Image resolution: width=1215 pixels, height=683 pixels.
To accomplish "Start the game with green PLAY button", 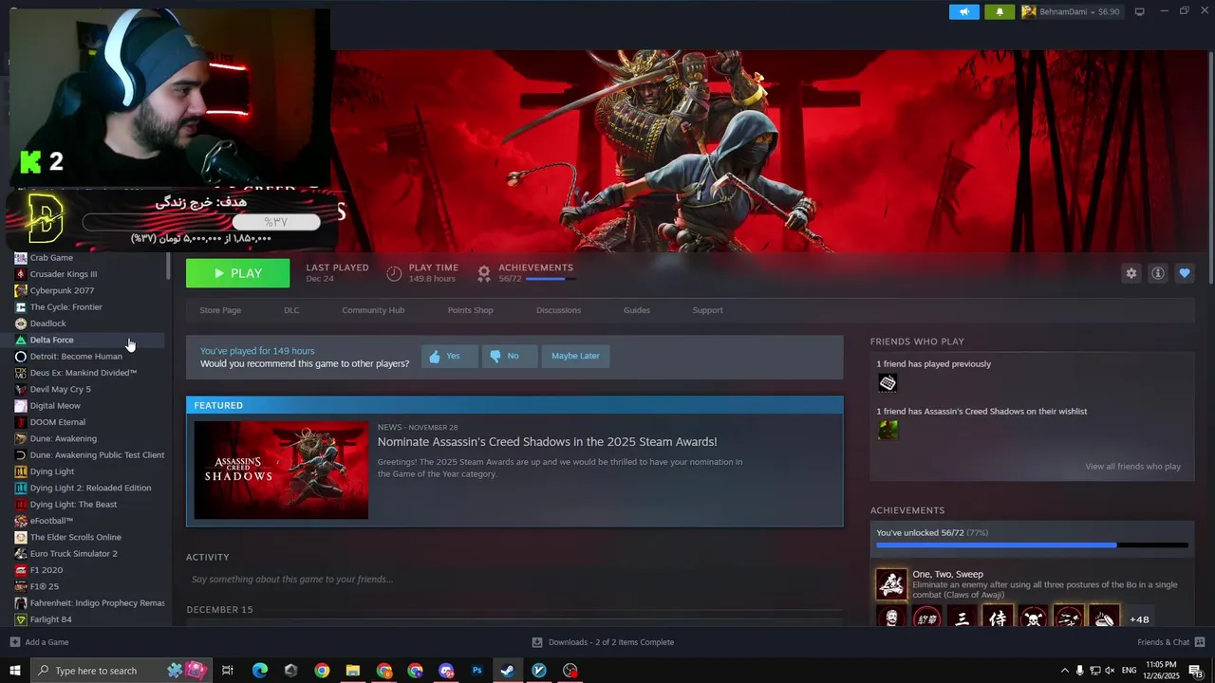I will tap(238, 273).
